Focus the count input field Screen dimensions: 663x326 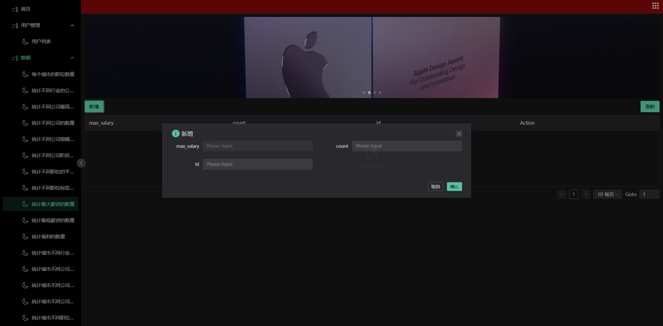pos(407,146)
